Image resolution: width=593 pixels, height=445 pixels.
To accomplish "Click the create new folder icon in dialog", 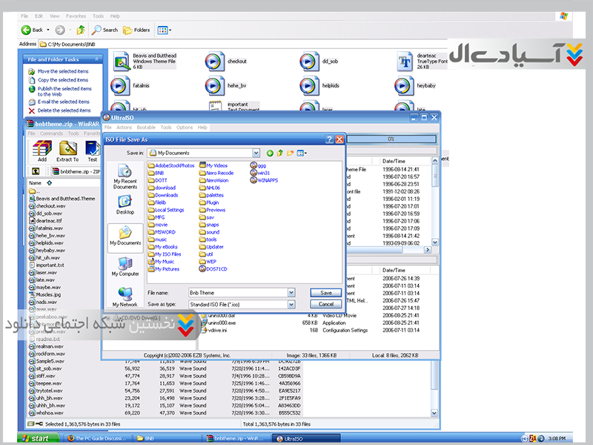I will pyautogui.click(x=290, y=153).
